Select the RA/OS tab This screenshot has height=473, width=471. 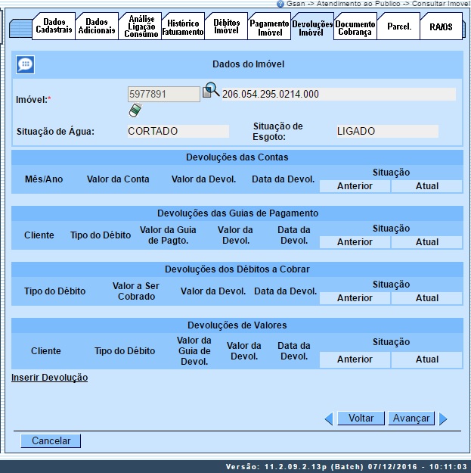pyautogui.click(x=441, y=26)
